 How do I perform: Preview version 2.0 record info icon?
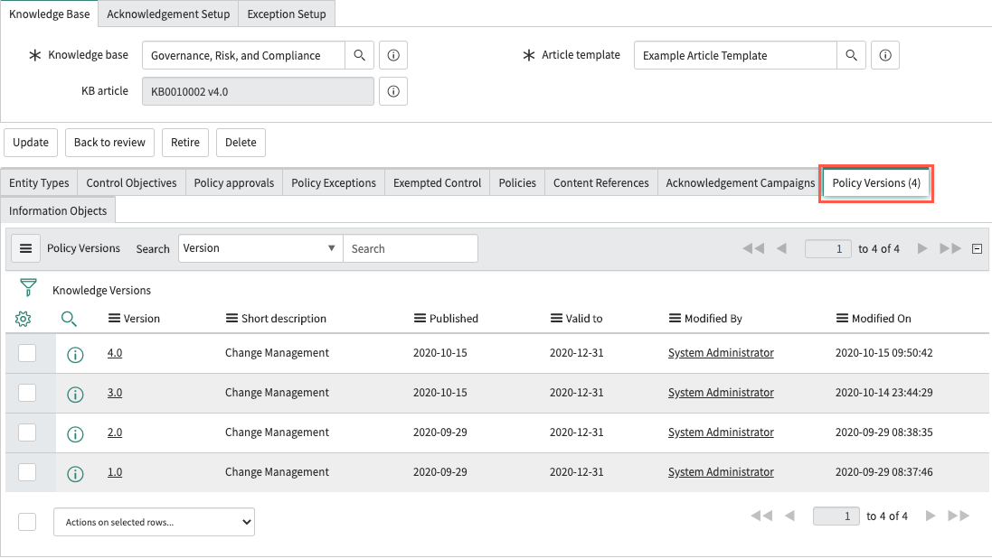tap(75, 434)
